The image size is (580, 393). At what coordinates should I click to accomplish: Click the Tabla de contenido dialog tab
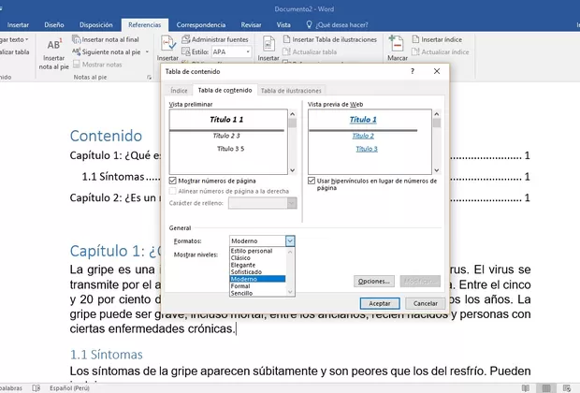coord(225,90)
